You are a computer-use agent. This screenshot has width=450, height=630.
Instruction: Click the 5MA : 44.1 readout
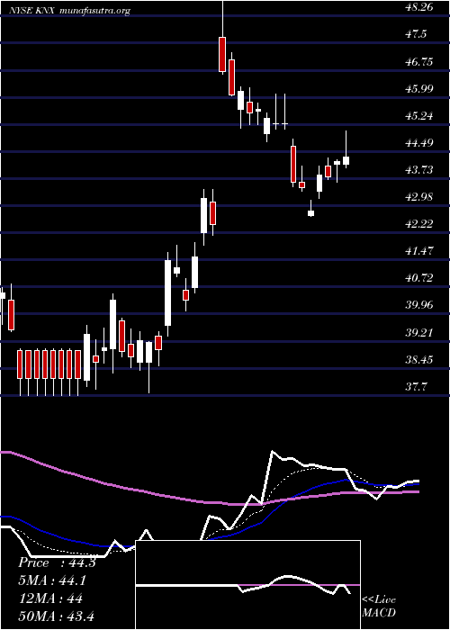(52, 580)
